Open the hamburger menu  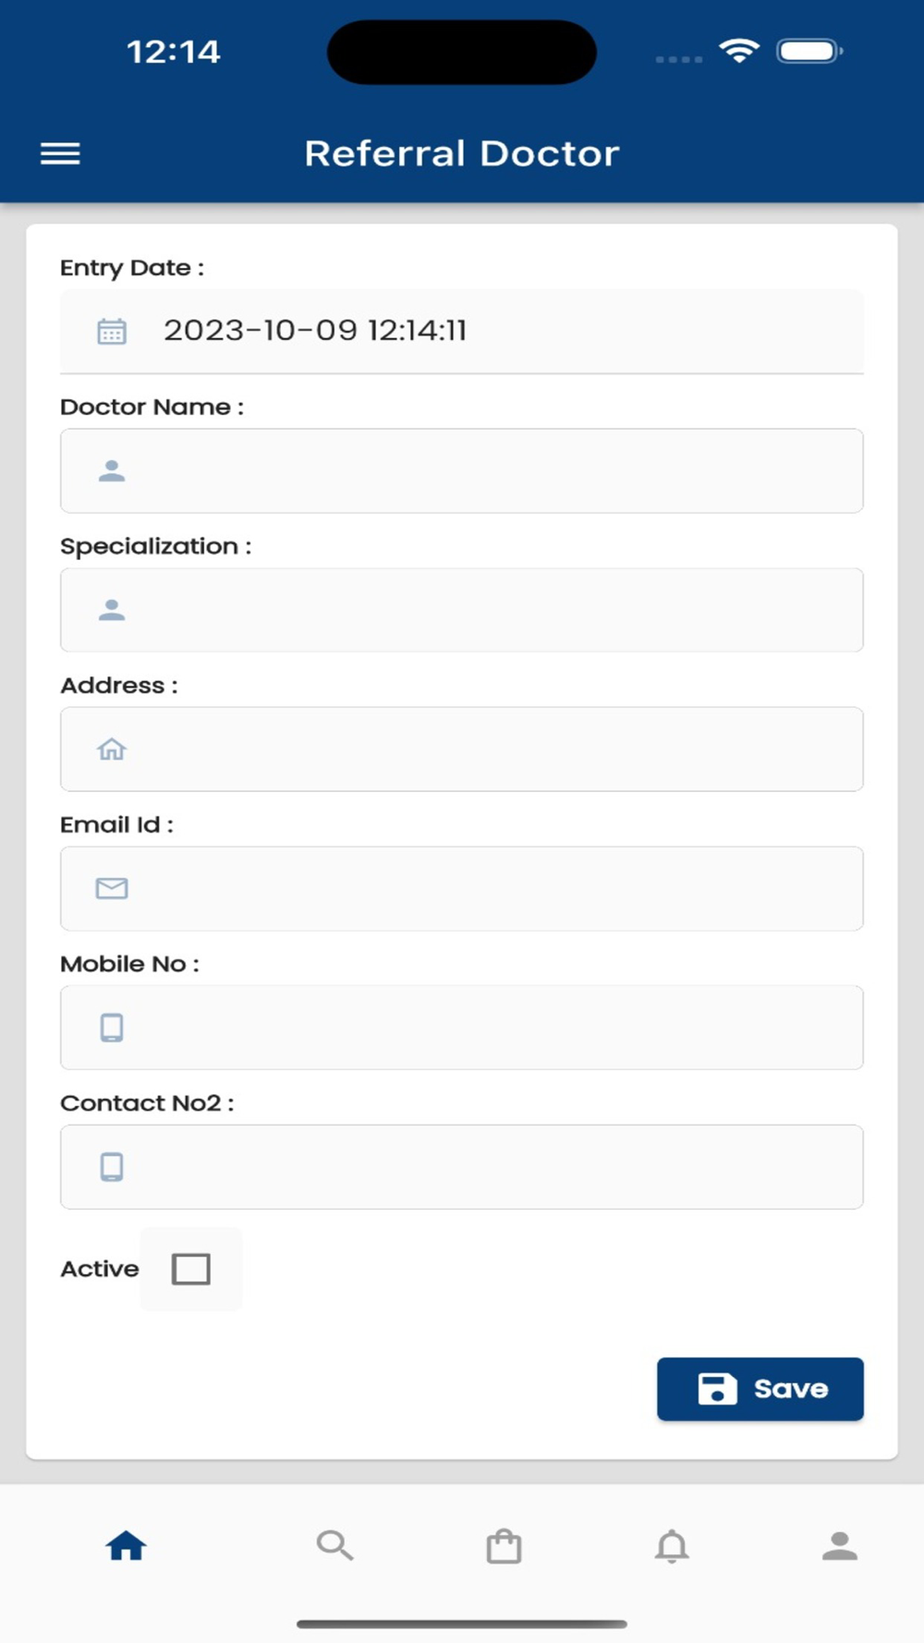60,153
